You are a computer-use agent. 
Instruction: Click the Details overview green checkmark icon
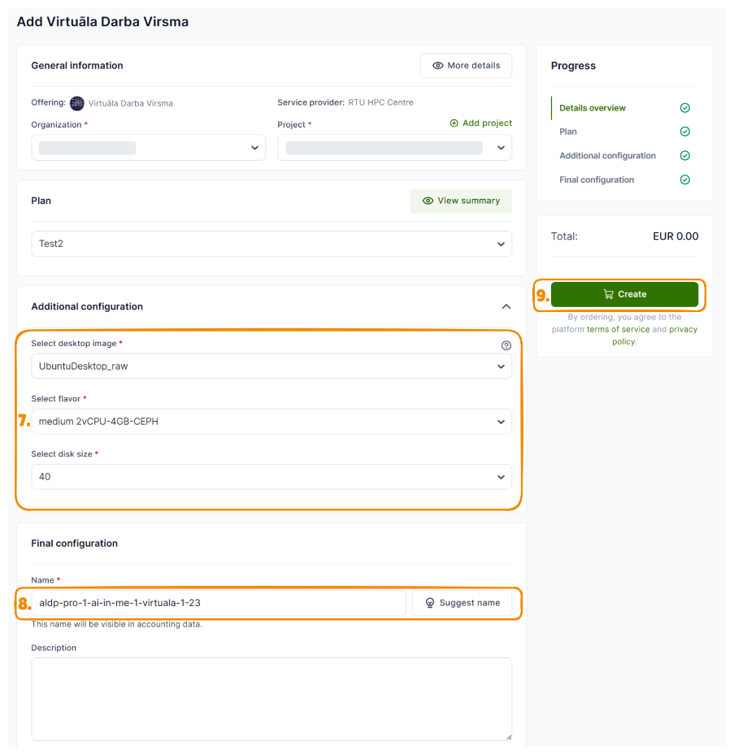(685, 108)
